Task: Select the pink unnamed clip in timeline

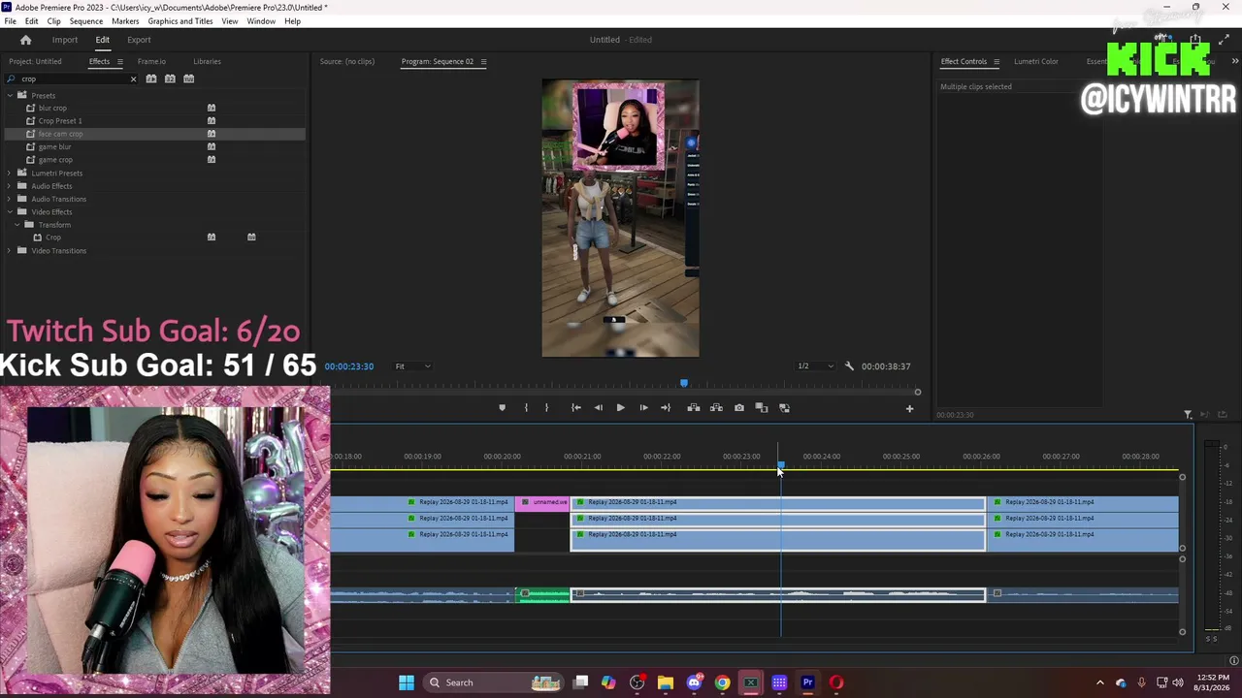Action: tap(542, 502)
